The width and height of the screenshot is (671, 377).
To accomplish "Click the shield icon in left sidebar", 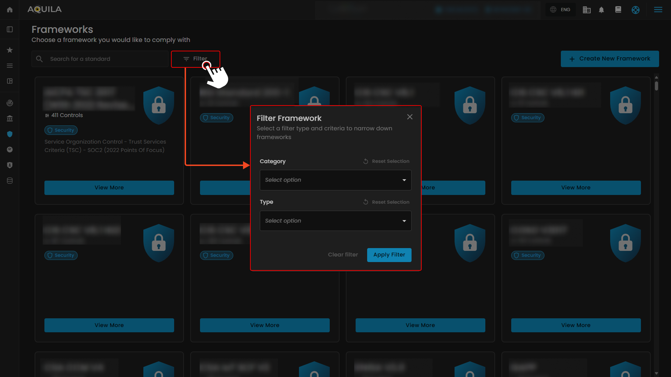I will 10,134.
